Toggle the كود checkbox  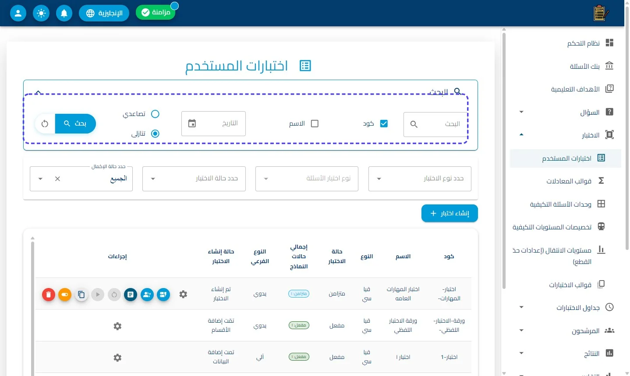(384, 123)
